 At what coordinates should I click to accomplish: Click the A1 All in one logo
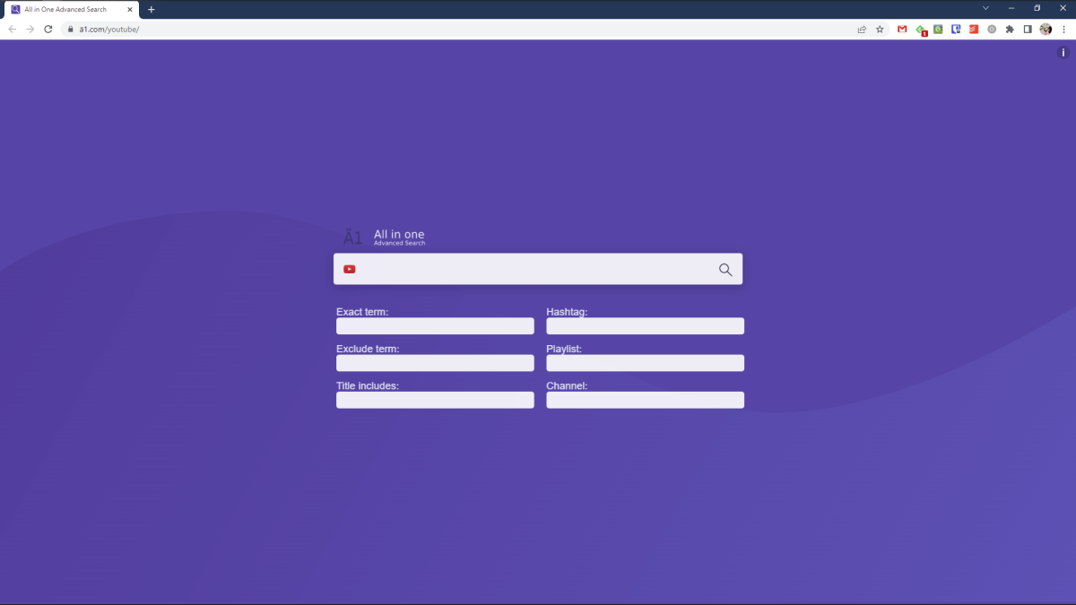tap(385, 237)
